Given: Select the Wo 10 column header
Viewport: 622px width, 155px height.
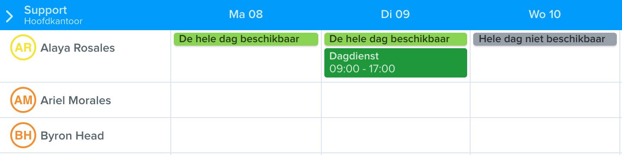Looking at the screenshot, I should coord(545,15).
